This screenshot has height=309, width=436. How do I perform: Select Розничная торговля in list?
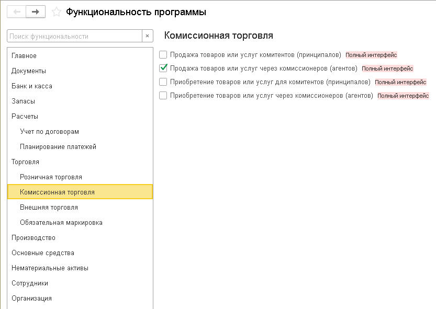coord(51,177)
